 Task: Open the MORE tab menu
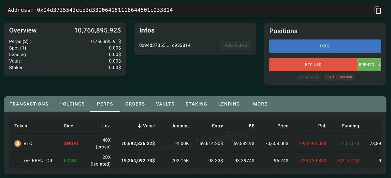(260, 104)
